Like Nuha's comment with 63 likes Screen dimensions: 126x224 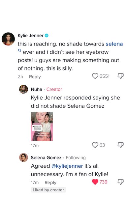pyautogui.click(x=95, y=145)
